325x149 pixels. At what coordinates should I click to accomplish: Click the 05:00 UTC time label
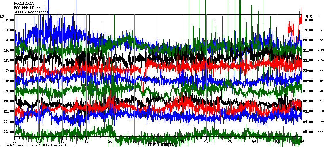(x=308, y=132)
